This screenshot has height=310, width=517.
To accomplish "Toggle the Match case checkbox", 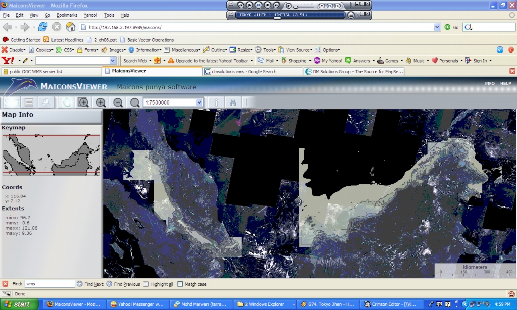I will [x=180, y=284].
